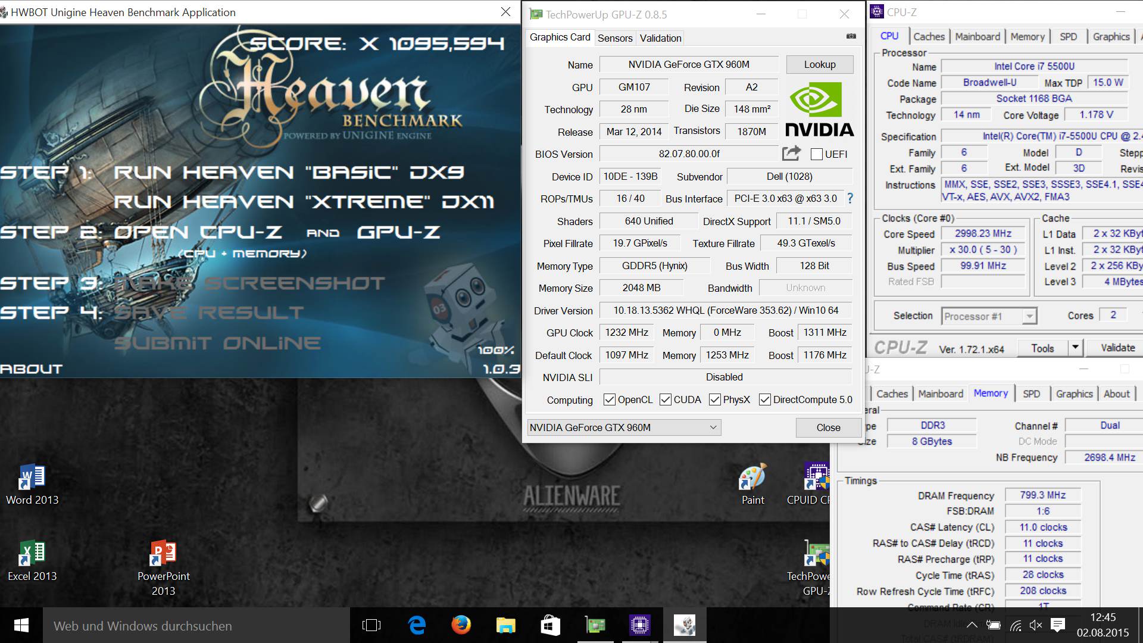Image resolution: width=1143 pixels, height=643 pixels.
Task: Toggle the PhysX checkbox
Action: click(715, 399)
